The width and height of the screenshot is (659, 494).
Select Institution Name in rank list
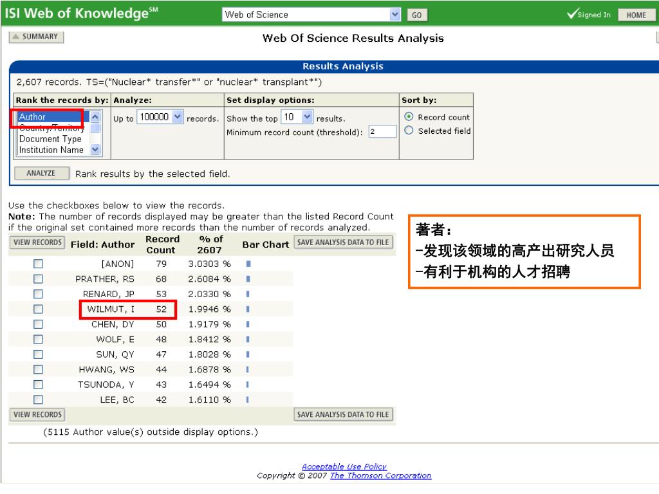click(x=51, y=150)
